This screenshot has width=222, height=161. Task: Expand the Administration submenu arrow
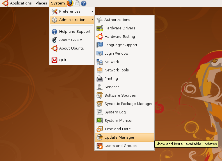tap(92, 20)
